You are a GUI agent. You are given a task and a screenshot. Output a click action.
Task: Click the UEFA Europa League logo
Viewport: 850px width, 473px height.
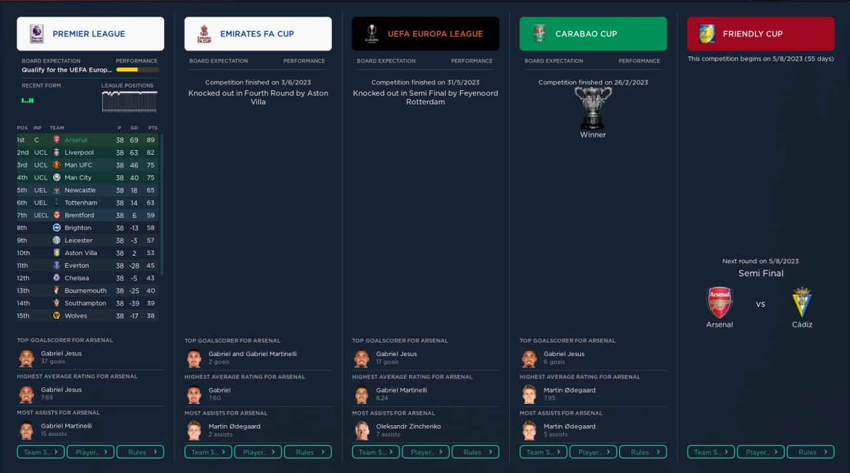point(371,34)
